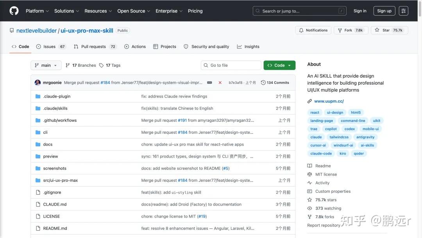The height and width of the screenshot is (238, 422).
Task: View the 17 Tags link
Action: [x=109, y=65]
